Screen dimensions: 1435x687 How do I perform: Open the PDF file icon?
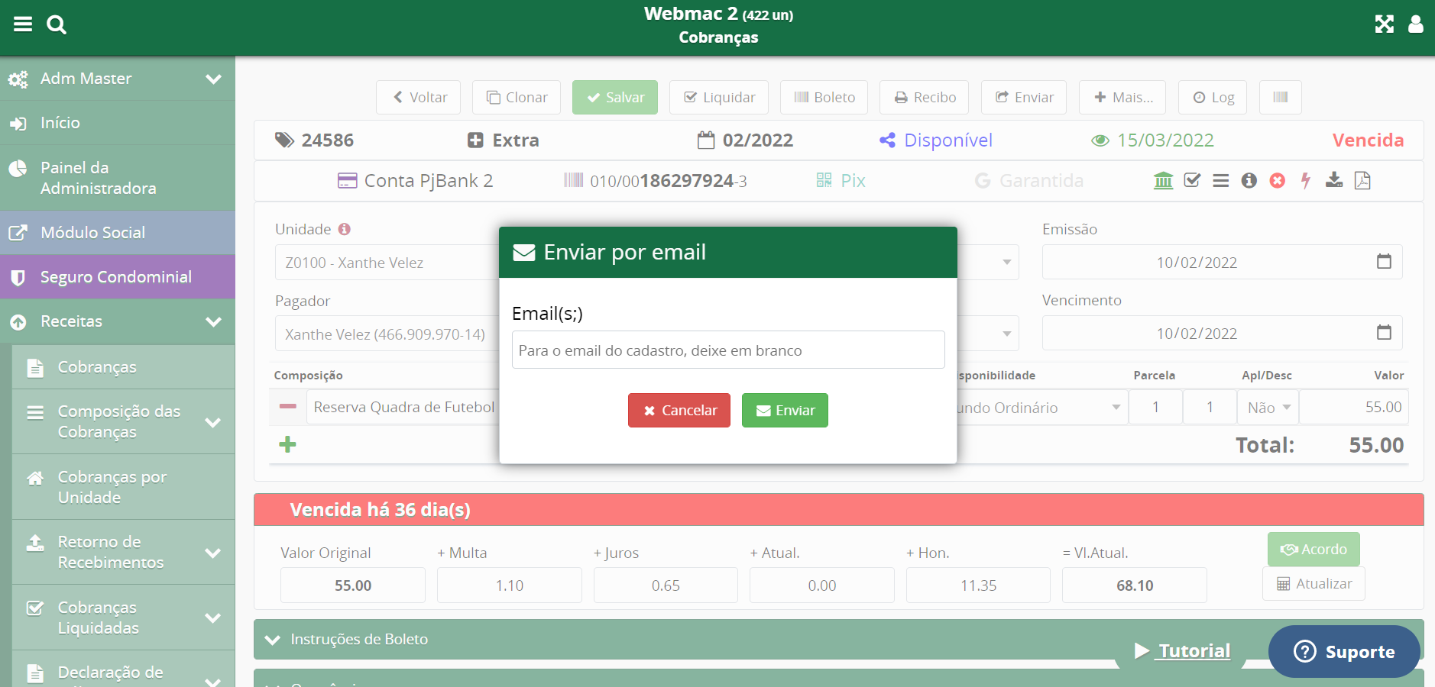click(1362, 181)
